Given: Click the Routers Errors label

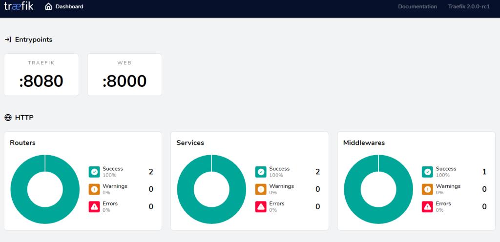Looking at the screenshot, I should coord(110,203).
